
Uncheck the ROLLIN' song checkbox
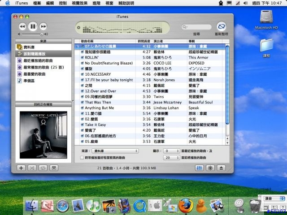pyautogui.click(x=83, y=57)
